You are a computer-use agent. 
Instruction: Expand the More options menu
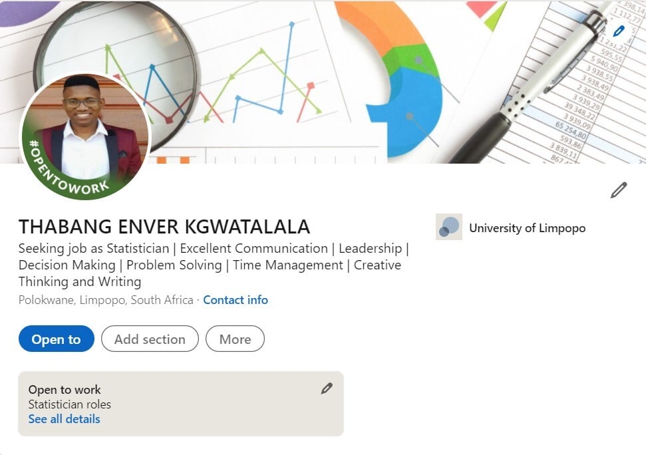tap(235, 339)
